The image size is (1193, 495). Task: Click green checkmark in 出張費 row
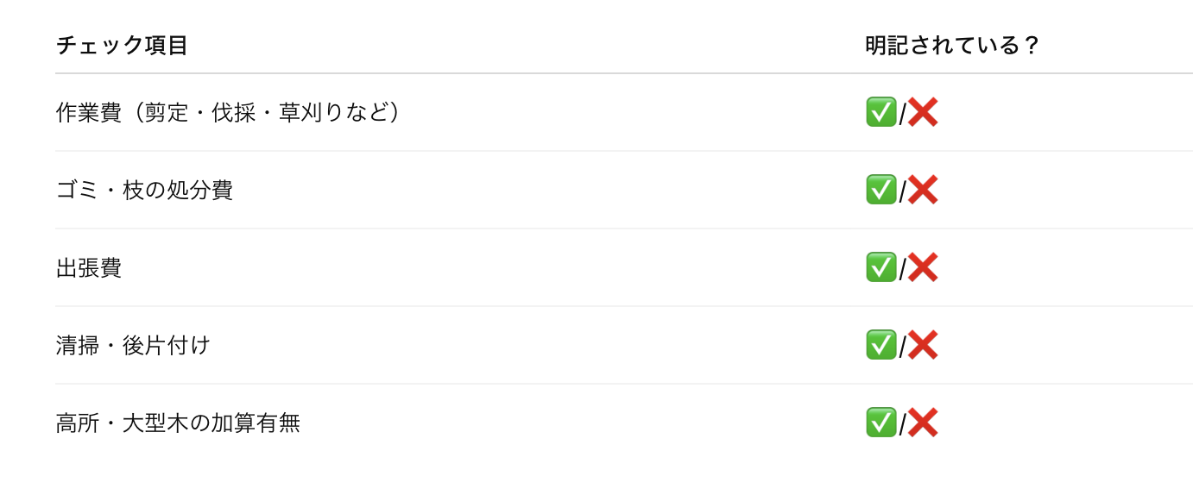tap(881, 267)
